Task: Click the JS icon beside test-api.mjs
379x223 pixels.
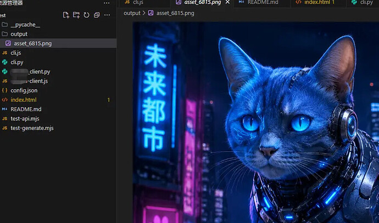Action: [4, 118]
